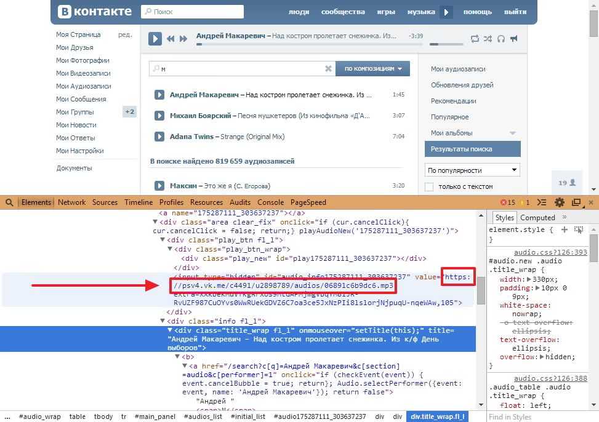Click the track progress bar in the player
This screenshot has width=599, height=422.
[x=310, y=44]
